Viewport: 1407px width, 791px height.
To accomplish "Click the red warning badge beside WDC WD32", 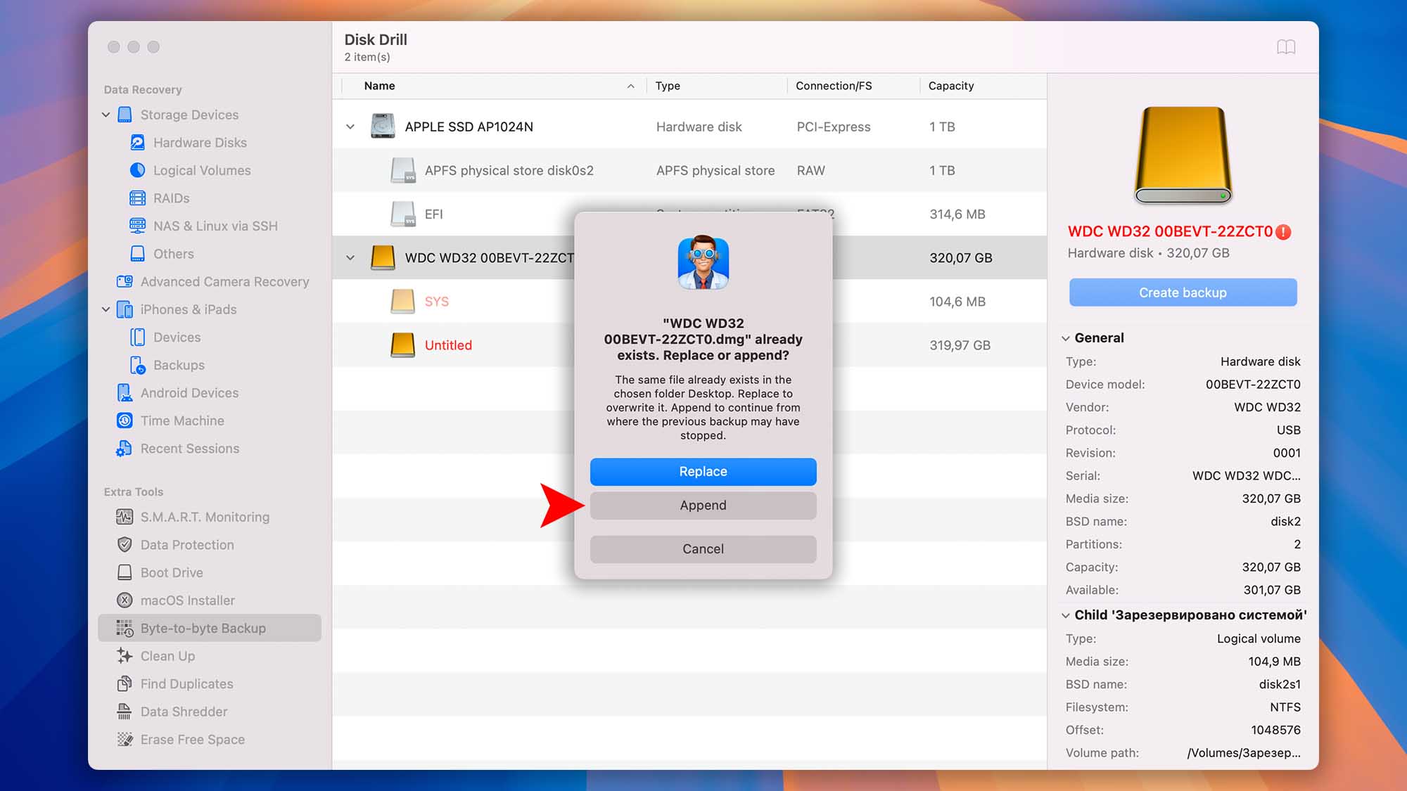I will pyautogui.click(x=1283, y=232).
